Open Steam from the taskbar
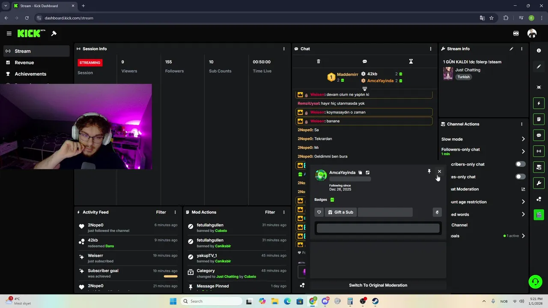The height and width of the screenshot is (308, 548). pyautogui.click(x=375, y=301)
